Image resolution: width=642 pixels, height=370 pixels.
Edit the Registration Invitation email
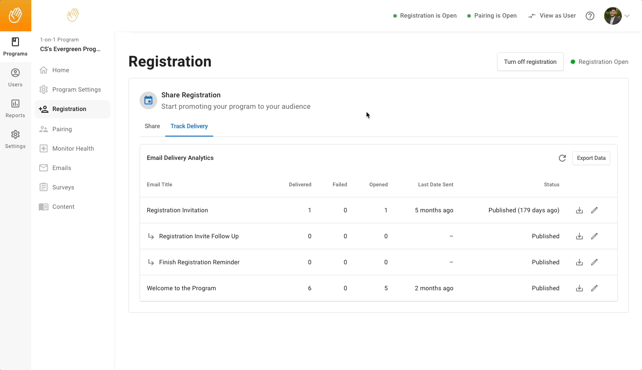[594, 211]
